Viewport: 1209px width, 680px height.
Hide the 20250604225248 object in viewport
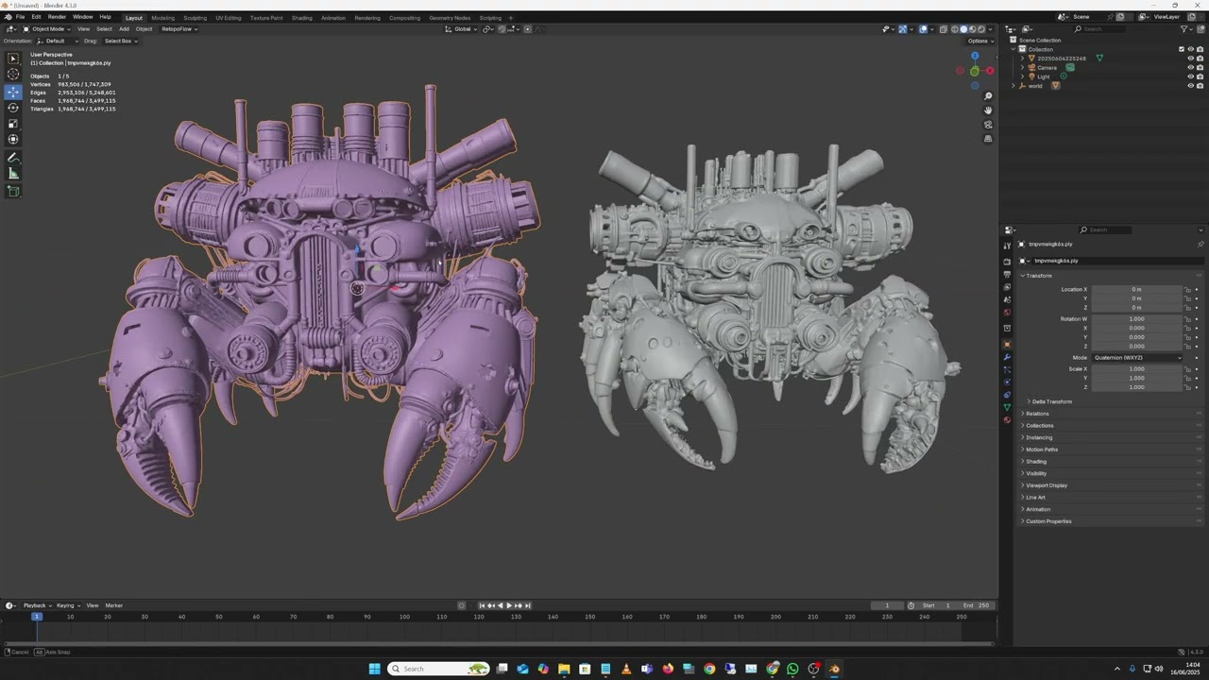pyautogui.click(x=1190, y=59)
